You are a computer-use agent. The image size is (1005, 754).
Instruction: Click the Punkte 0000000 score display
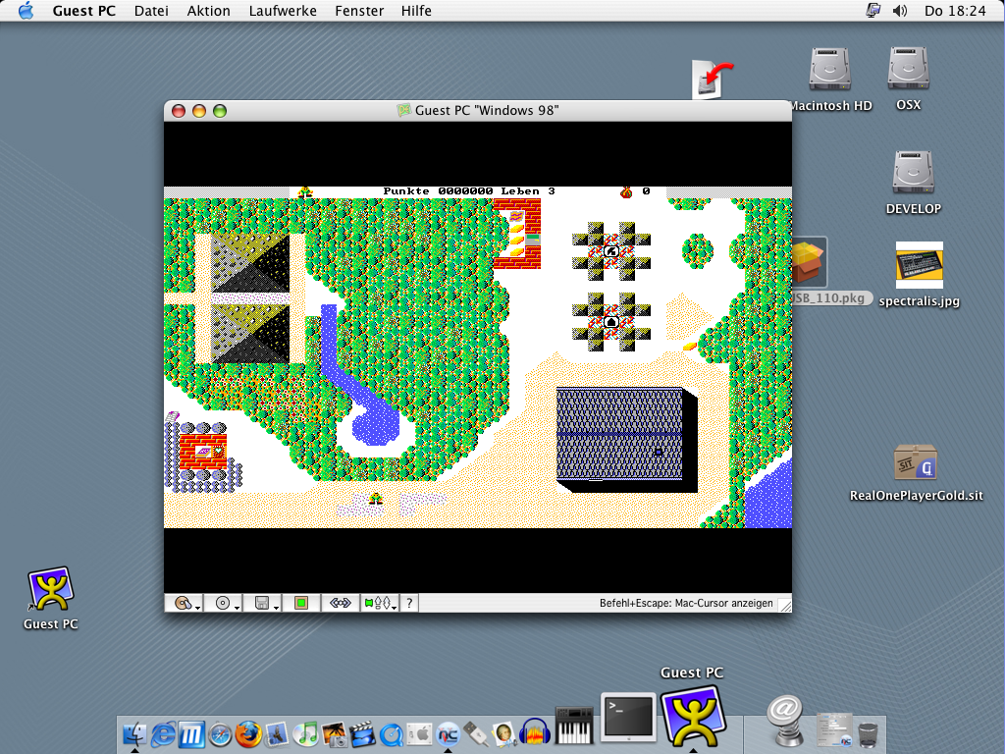tap(438, 191)
